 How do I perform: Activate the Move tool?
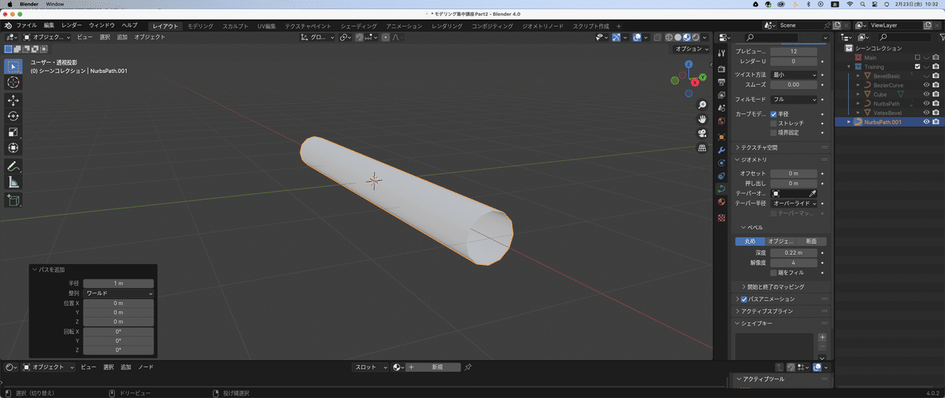[x=13, y=101]
